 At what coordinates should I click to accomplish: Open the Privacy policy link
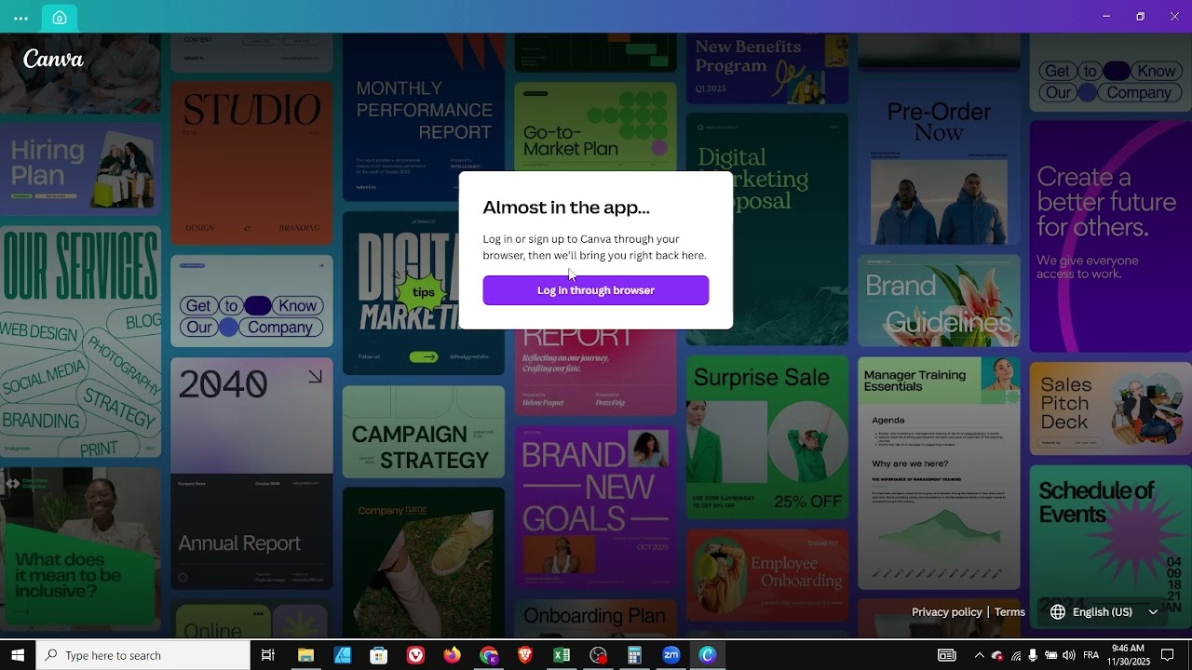click(946, 611)
